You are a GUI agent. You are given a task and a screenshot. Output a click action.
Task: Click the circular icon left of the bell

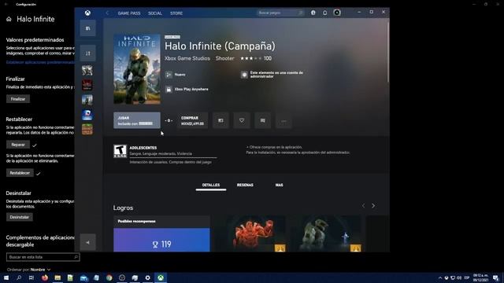point(313,13)
